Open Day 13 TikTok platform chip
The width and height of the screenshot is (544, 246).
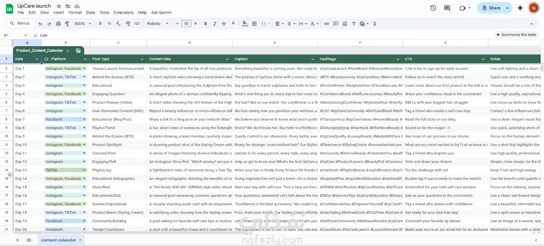click(65, 170)
